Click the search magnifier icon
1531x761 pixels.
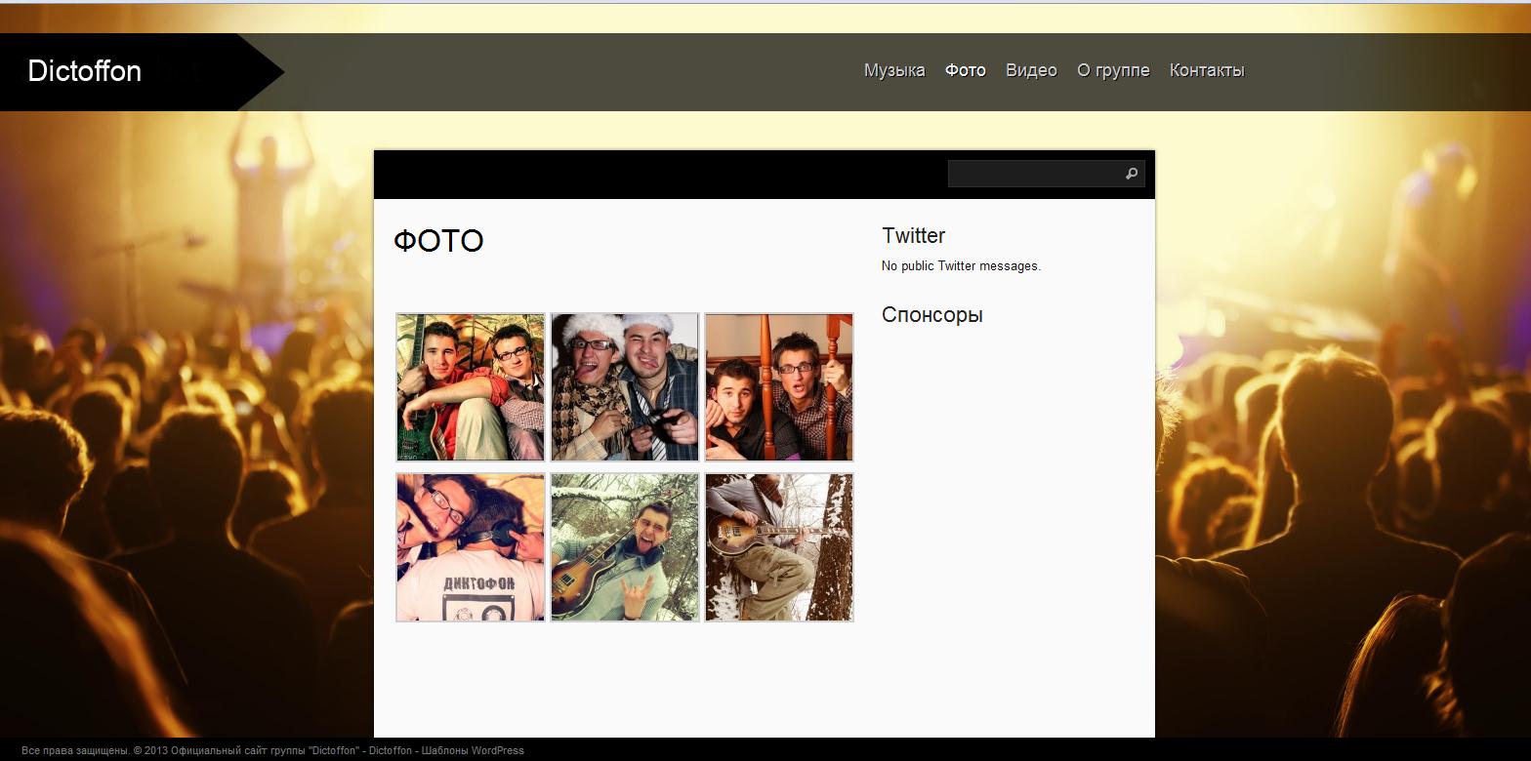point(1132,174)
